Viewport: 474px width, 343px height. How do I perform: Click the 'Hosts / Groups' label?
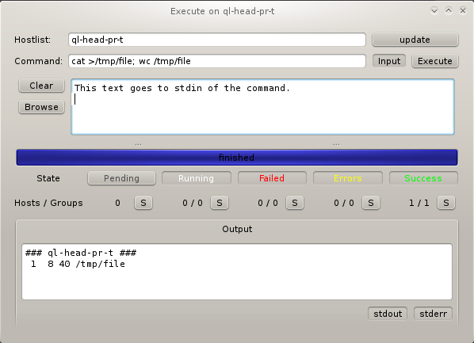(x=48, y=203)
